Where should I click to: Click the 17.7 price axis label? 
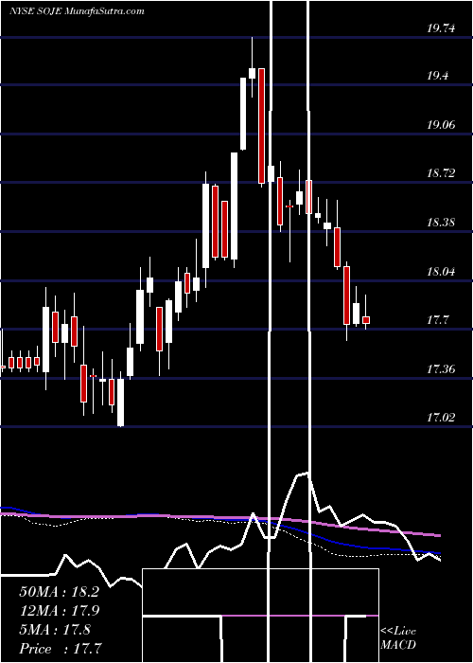tap(437, 320)
